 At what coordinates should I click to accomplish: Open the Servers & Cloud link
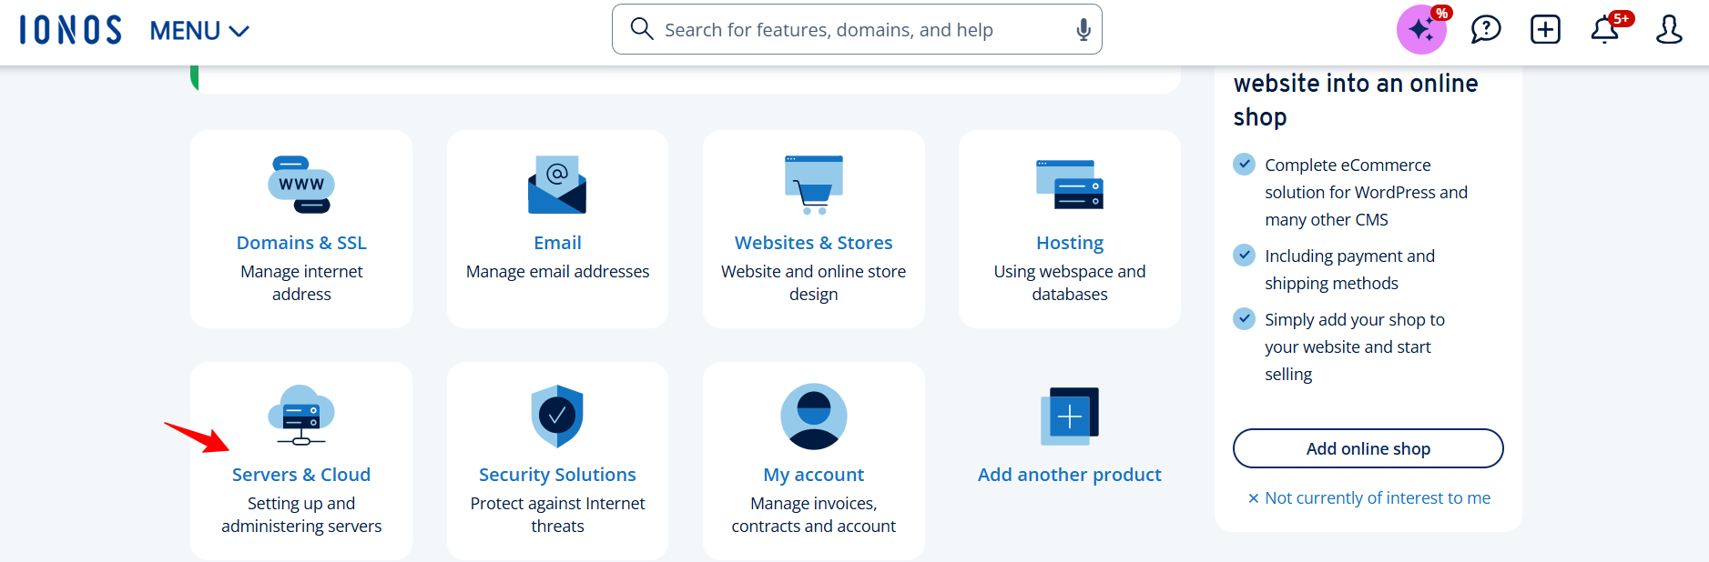click(301, 475)
